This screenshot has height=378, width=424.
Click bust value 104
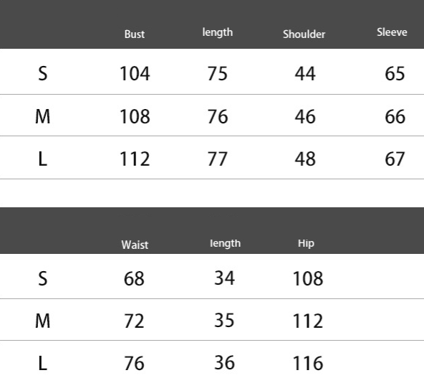pos(135,74)
